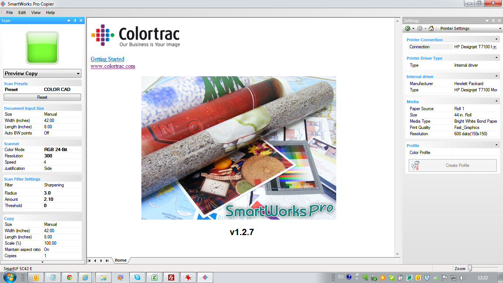Viewport: 503px width, 283px height.
Task: Open the printer Connection dropdown
Action: coord(495,47)
